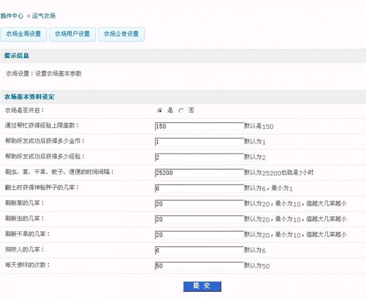366x299 pixels.
Task: Open the 农场全局设置 tab
Action: (x=23, y=34)
